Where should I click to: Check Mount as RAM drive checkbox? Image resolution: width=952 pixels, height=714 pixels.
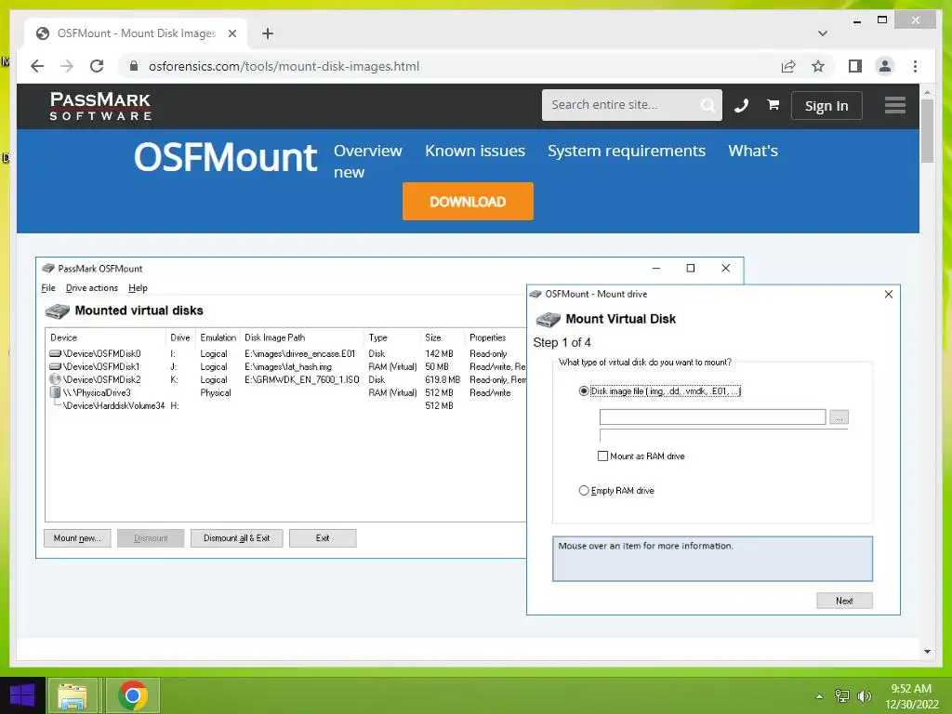[x=602, y=456]
